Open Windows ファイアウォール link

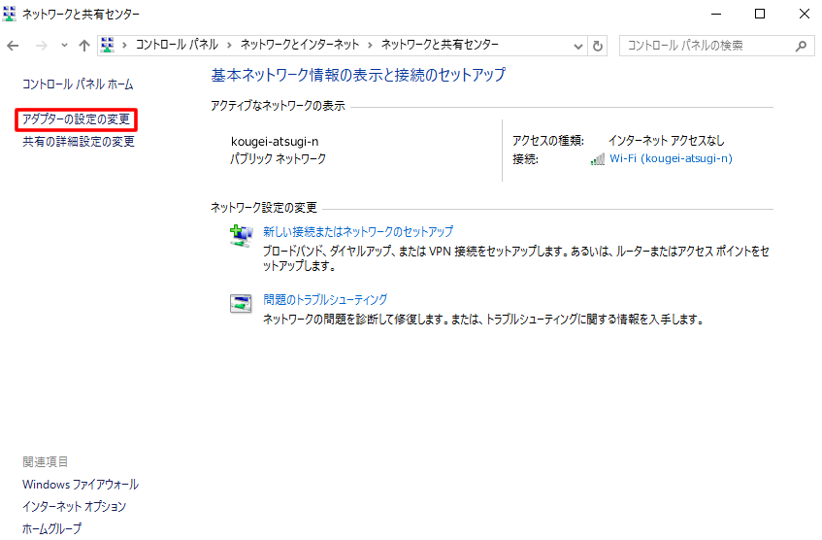click(x=81, y=485)
